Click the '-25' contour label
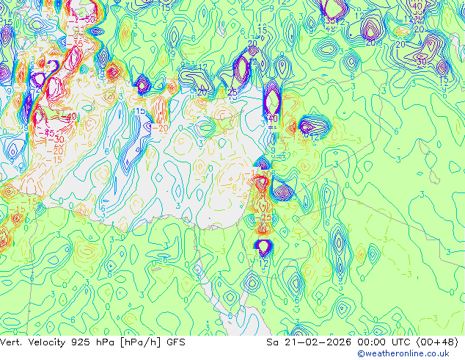465x360 pixels. [x=263, y=217]
